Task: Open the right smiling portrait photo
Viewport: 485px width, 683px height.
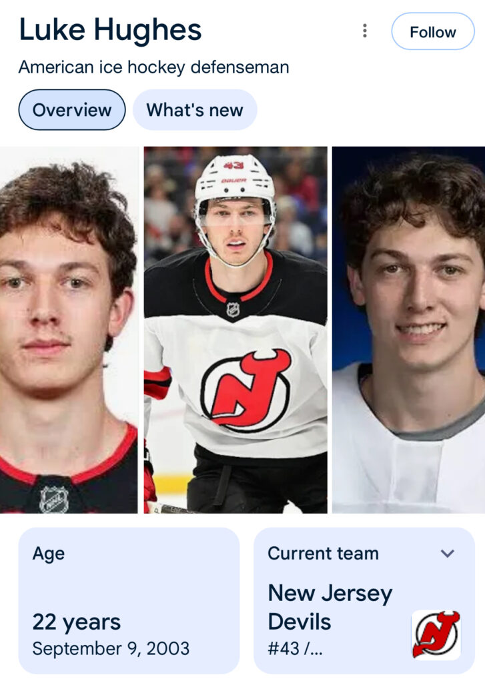Action: click(409, 329)
